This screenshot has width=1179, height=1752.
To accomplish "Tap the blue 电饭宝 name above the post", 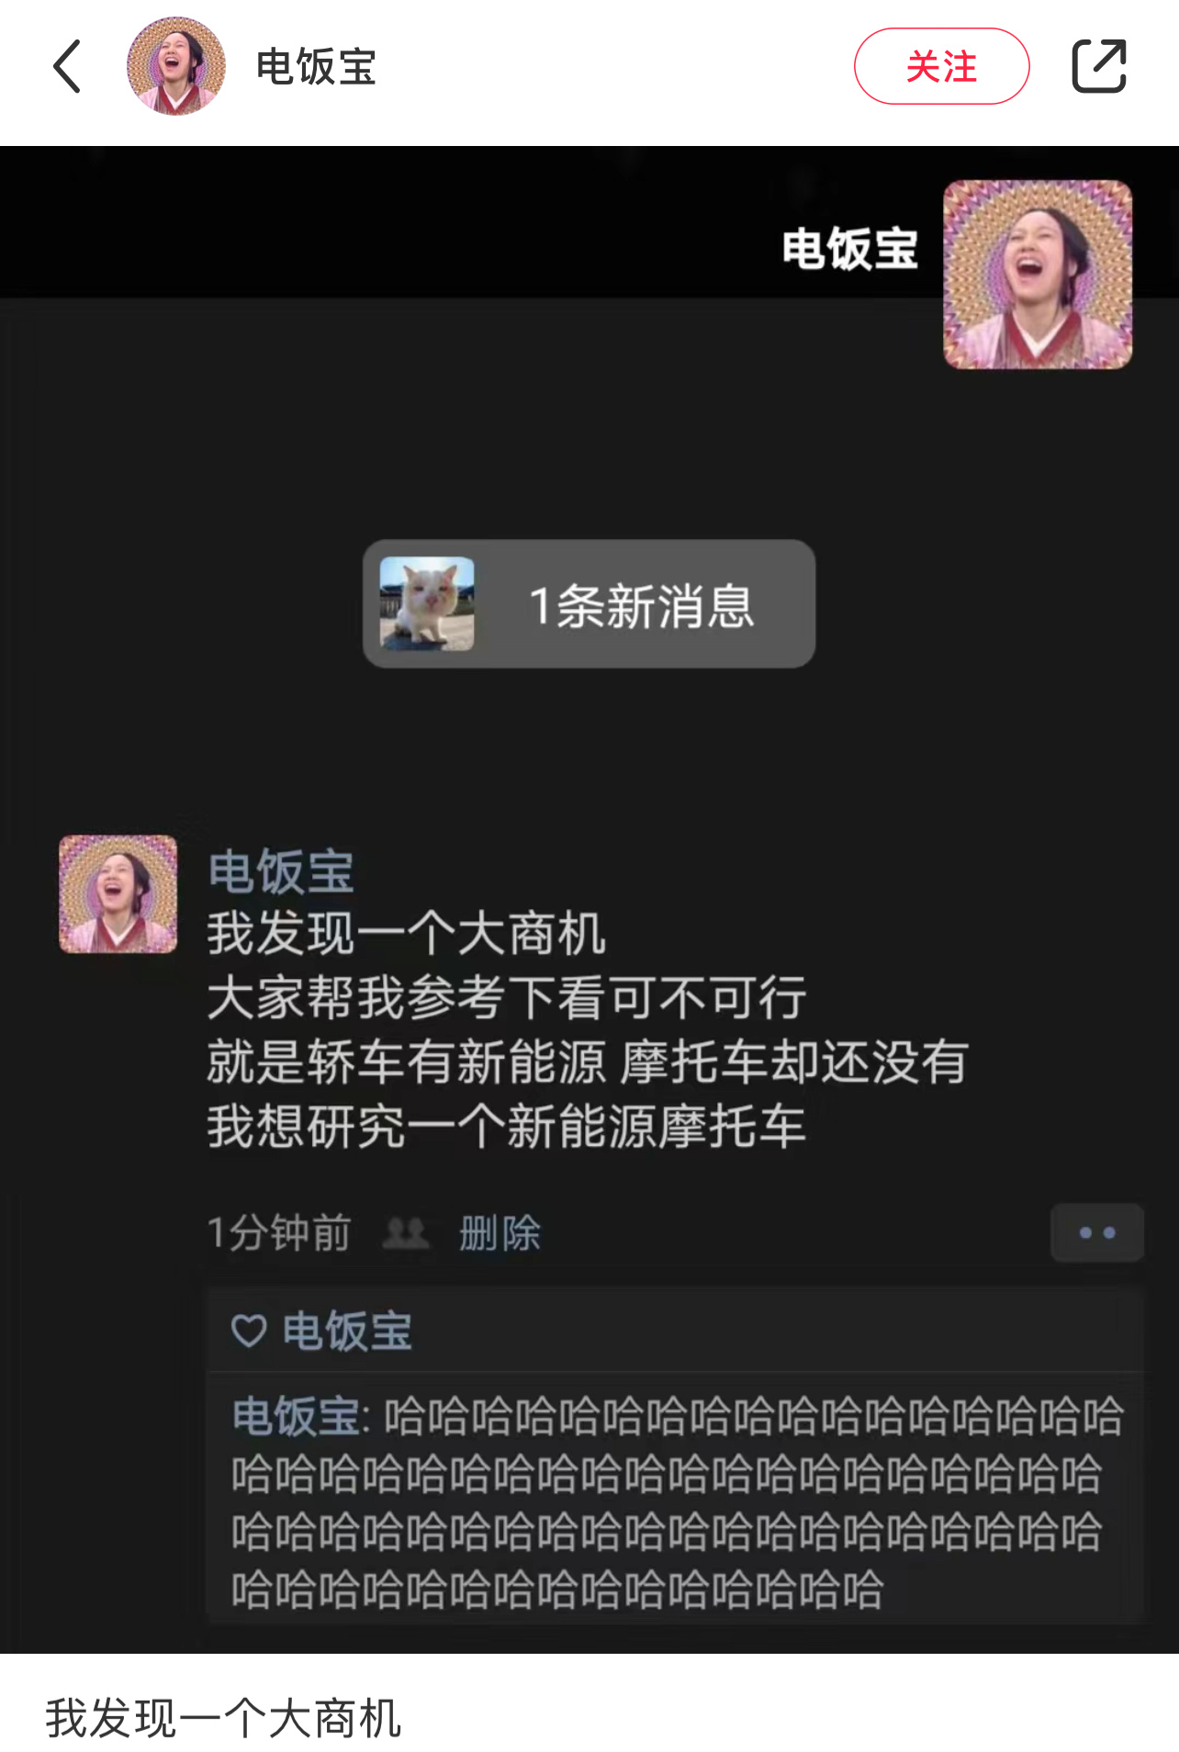I will 281,871.
